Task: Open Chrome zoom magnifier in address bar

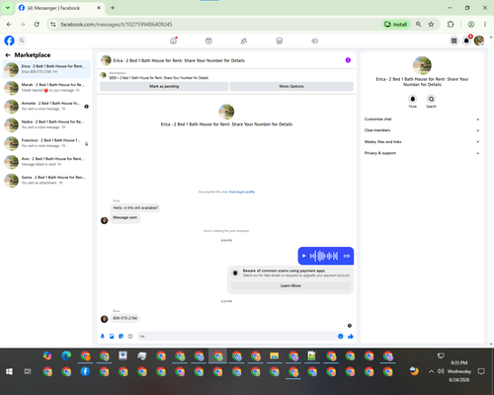Action: [x=419, y=25]
